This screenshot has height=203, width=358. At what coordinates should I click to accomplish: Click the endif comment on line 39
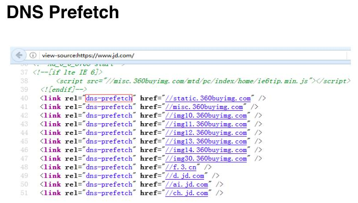click(64, 90)
